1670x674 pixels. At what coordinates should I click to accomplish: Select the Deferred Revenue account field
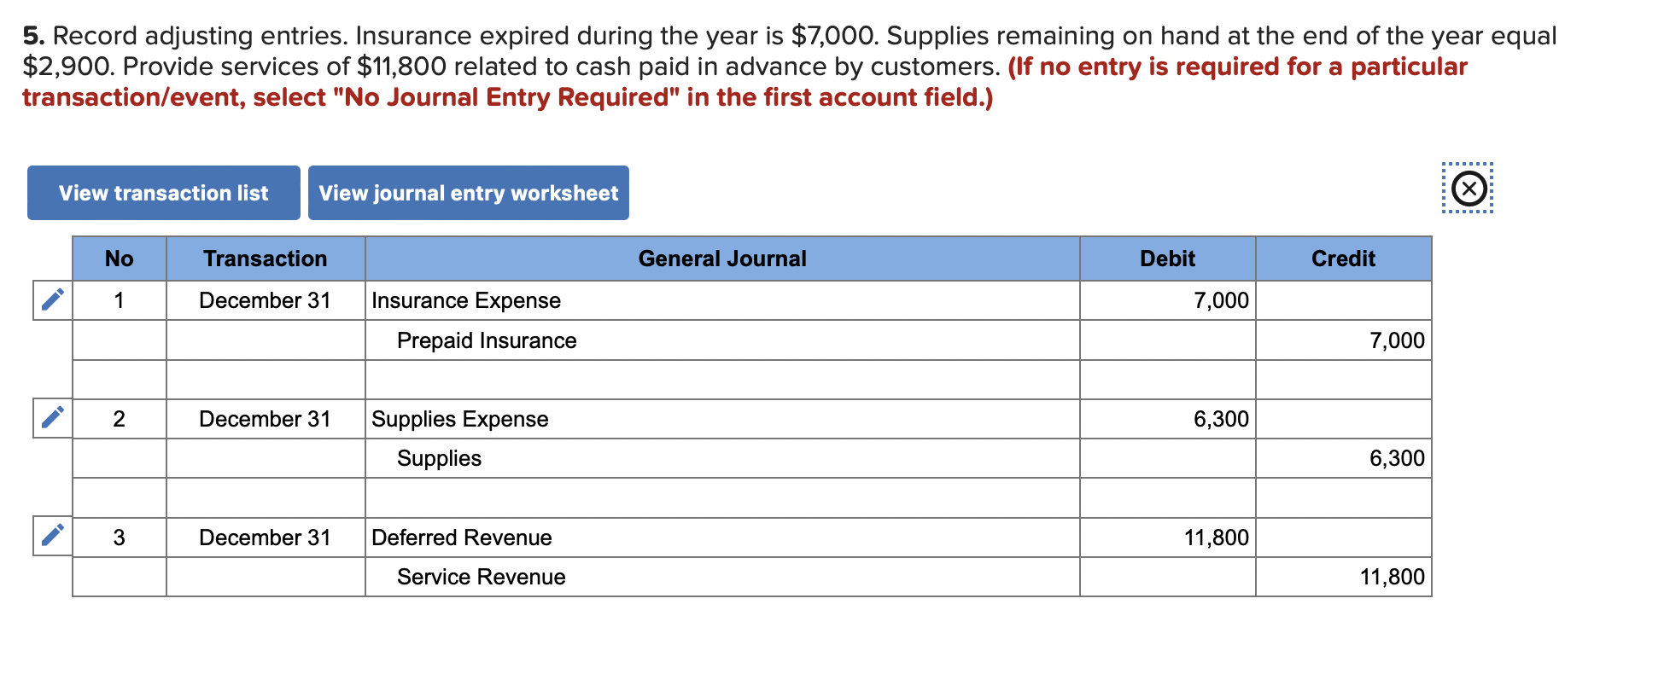(x=461, y=537)
